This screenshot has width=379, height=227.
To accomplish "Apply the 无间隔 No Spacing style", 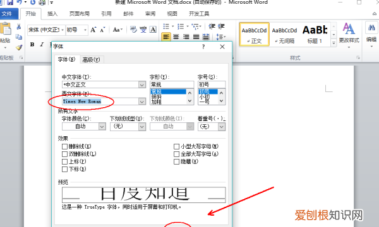I will pyautogui.click(x=284, y=34).
